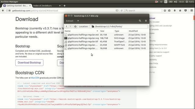This screenshot has width=195, height=109.
Task: Click the site info icon in address bar
Action: point(7,11)
